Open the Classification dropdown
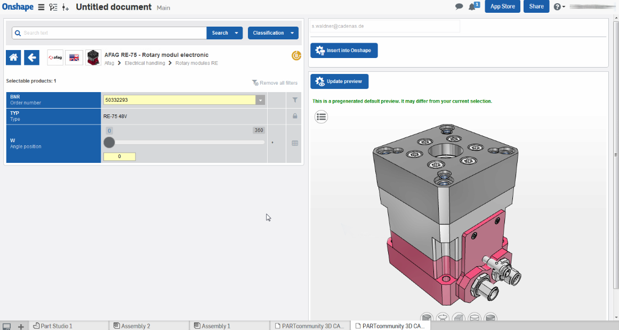Viewport: 619px width, 330px height. [272, 33]
